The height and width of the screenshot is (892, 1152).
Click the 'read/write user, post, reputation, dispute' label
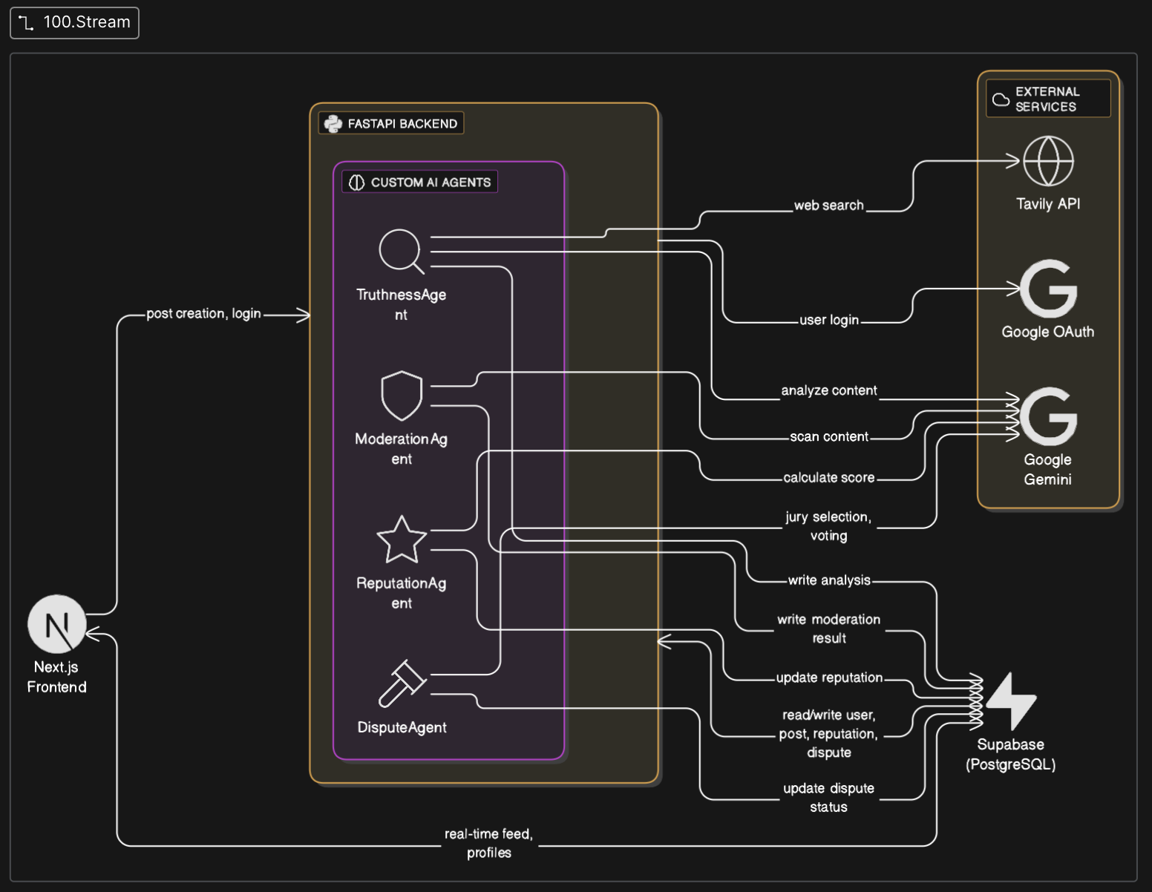(x=829, y=734)
